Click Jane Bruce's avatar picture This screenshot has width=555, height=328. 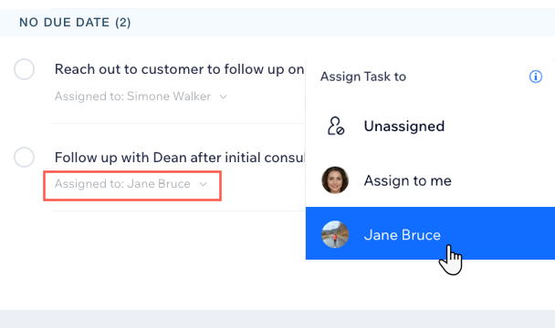click(335, 234)
